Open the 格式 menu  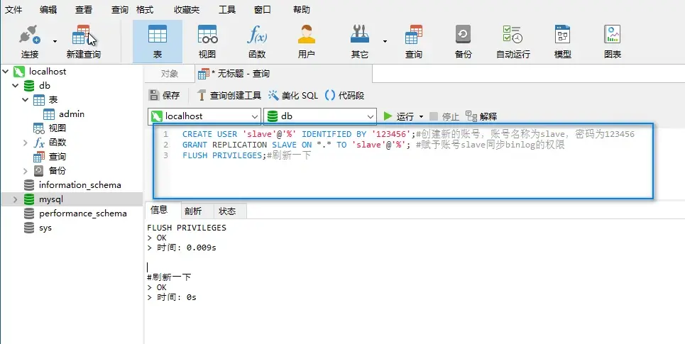(145, 10)
